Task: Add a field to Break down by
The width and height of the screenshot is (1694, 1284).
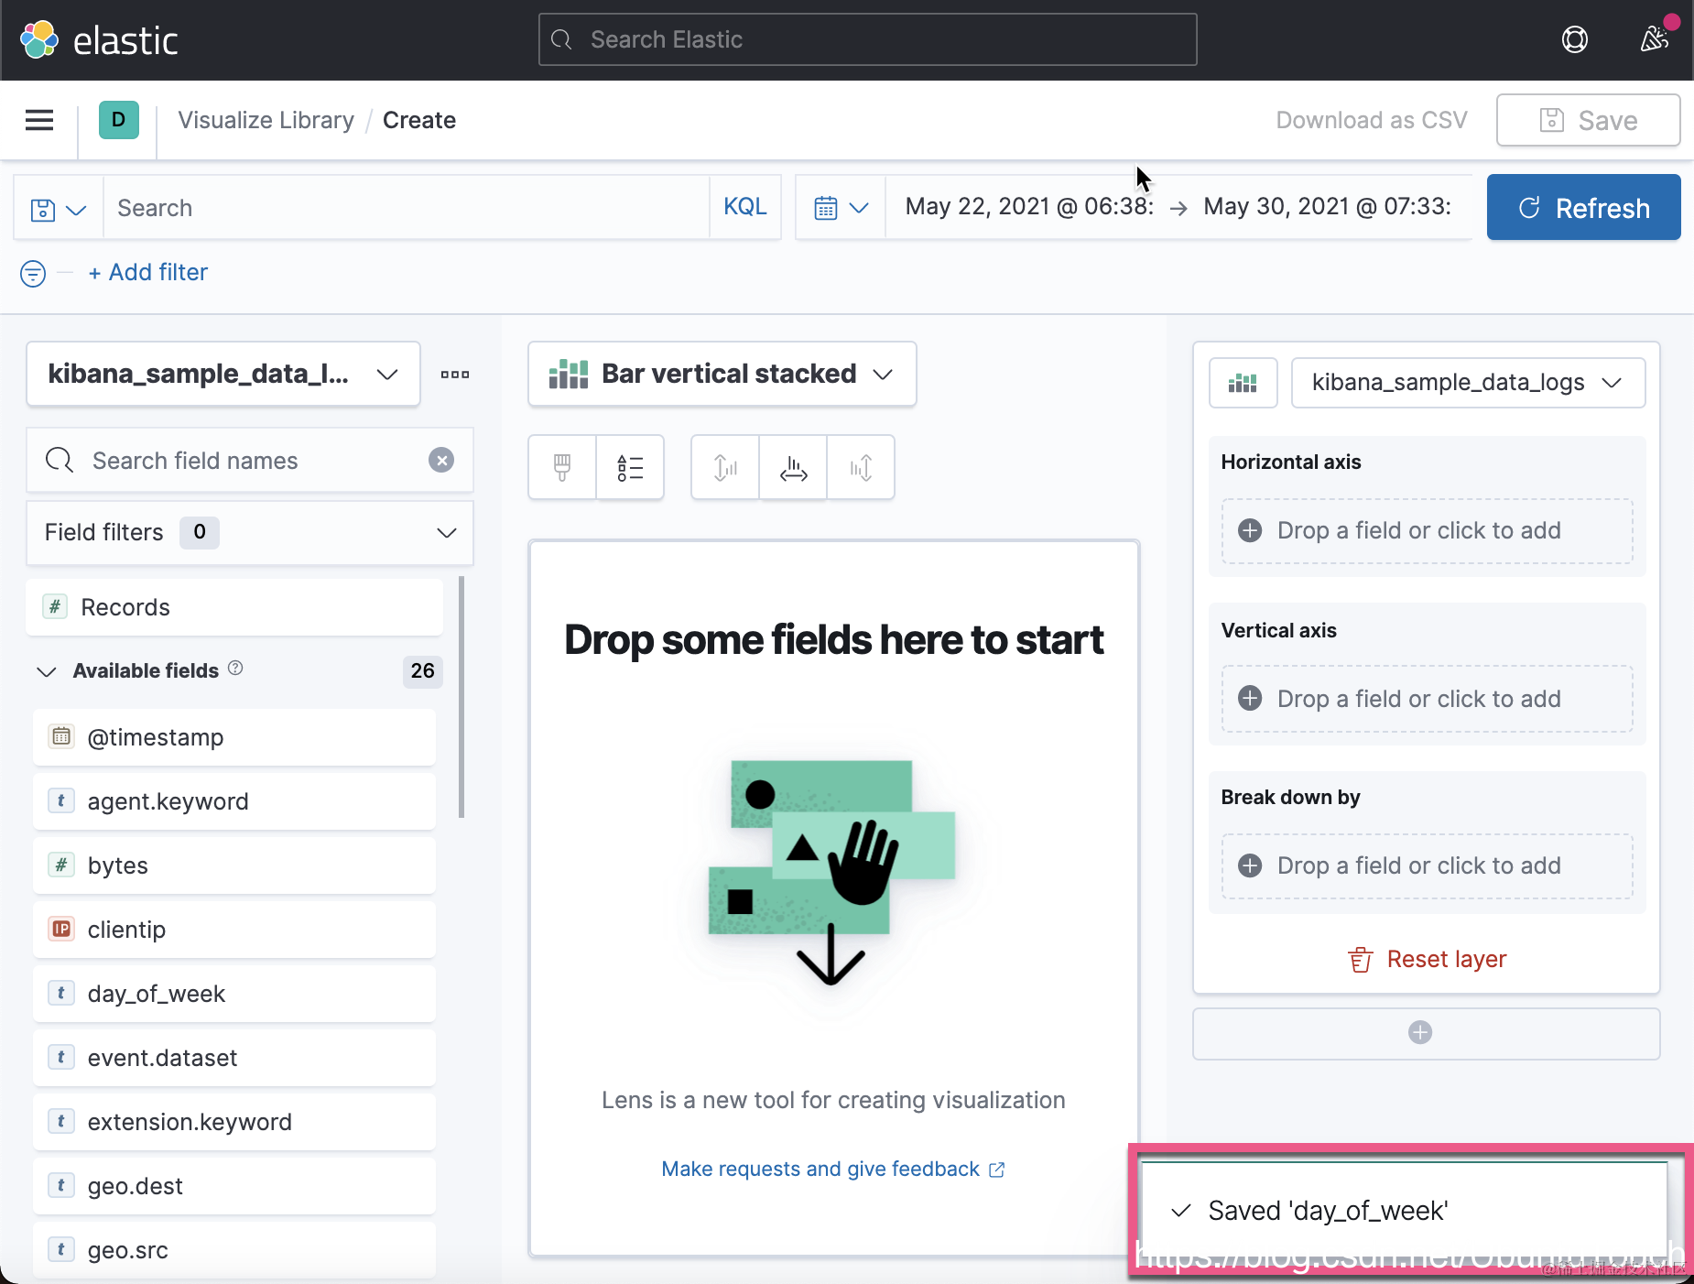Action: click(1427, 866)
